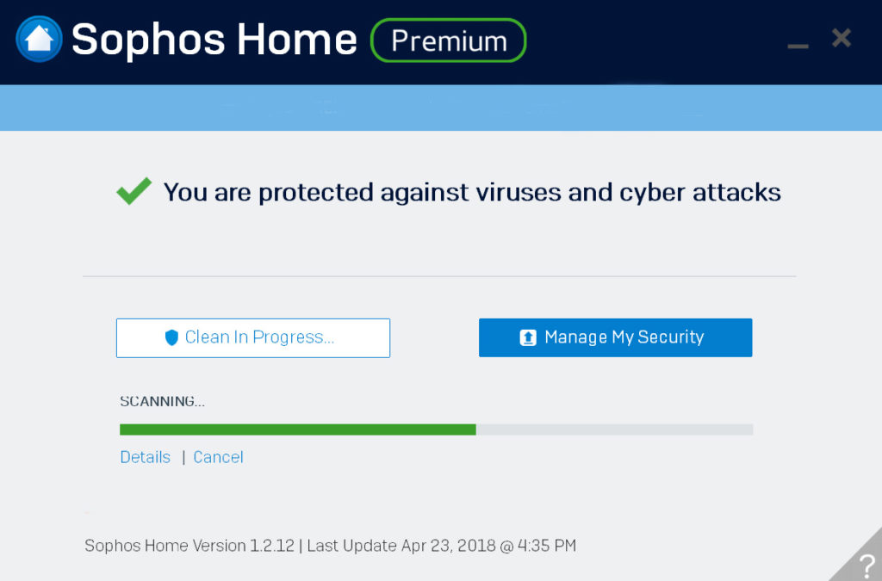The image size is (882, 581).
Task: Click the Sophos Home Version 1.2.12 text
Action: point(189,546)
